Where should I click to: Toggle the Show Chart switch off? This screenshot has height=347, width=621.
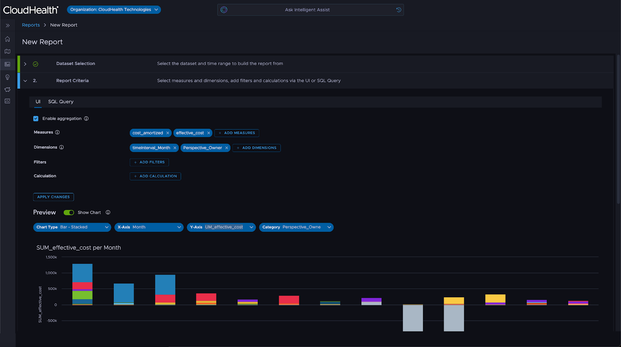[x=69, y=213]
